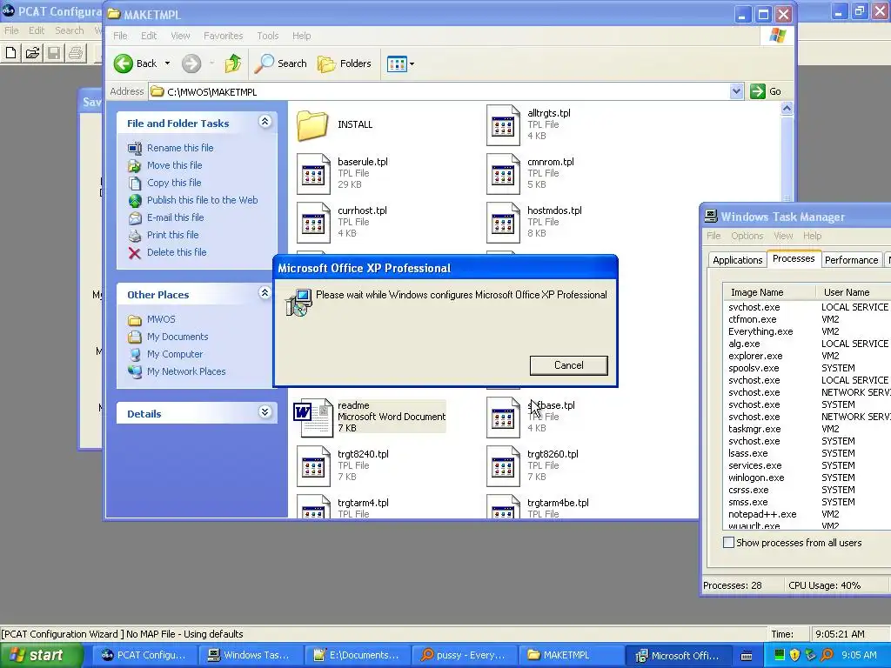891x668 pixels.
Task: Expand the Address bar dropdown
Action: 736,91
